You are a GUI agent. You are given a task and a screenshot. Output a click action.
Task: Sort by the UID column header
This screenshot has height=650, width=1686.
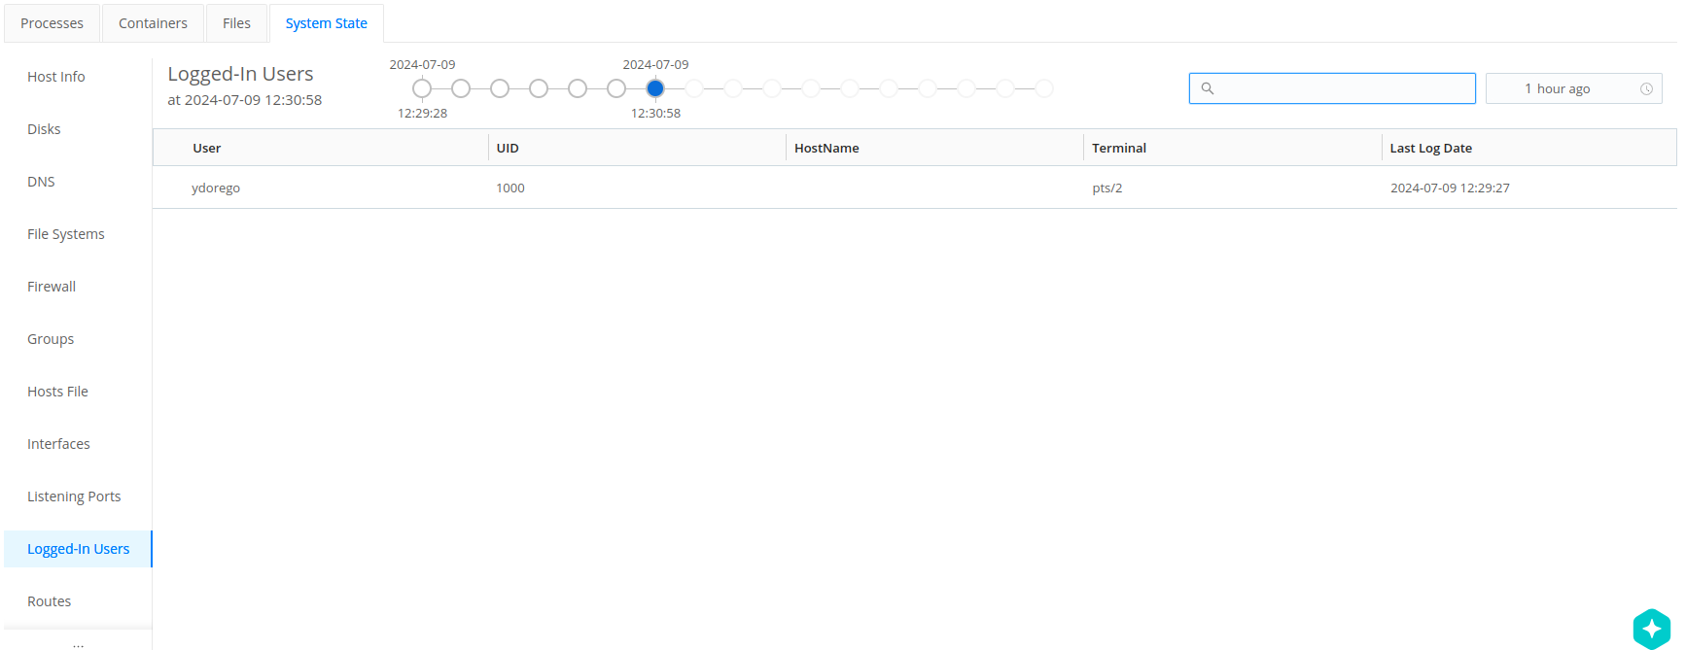(x=508, y=148)
